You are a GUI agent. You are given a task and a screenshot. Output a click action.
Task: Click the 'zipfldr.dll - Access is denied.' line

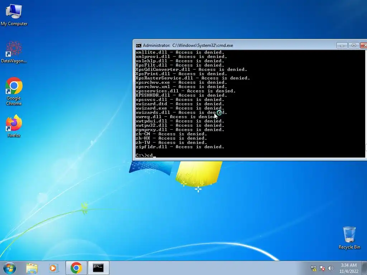(x=180, y=147)
